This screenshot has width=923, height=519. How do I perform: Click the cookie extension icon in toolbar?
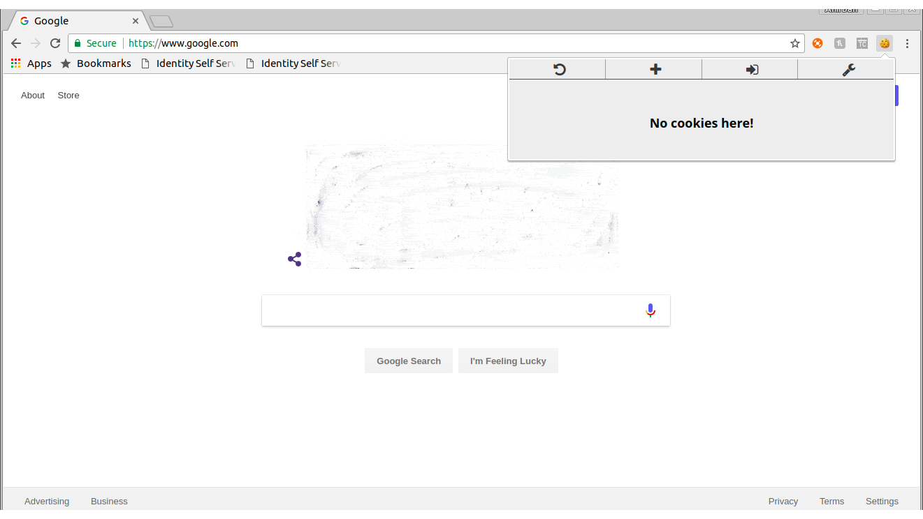(885, 43)
